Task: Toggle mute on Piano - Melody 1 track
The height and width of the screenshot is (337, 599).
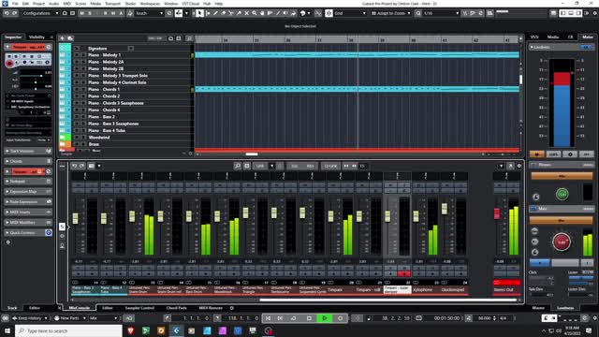Action: [x=77, y=55]
